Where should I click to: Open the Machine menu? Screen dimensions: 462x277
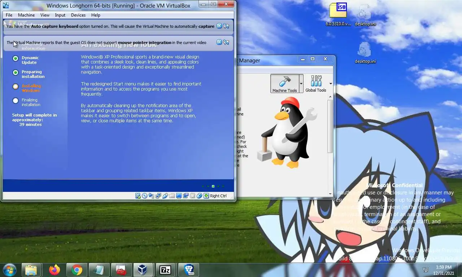pyautogui.click(x=26, y=15)
